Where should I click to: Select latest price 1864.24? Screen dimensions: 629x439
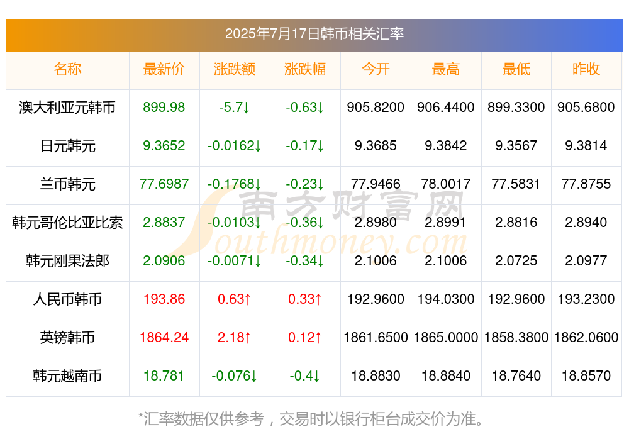(164, 338)
